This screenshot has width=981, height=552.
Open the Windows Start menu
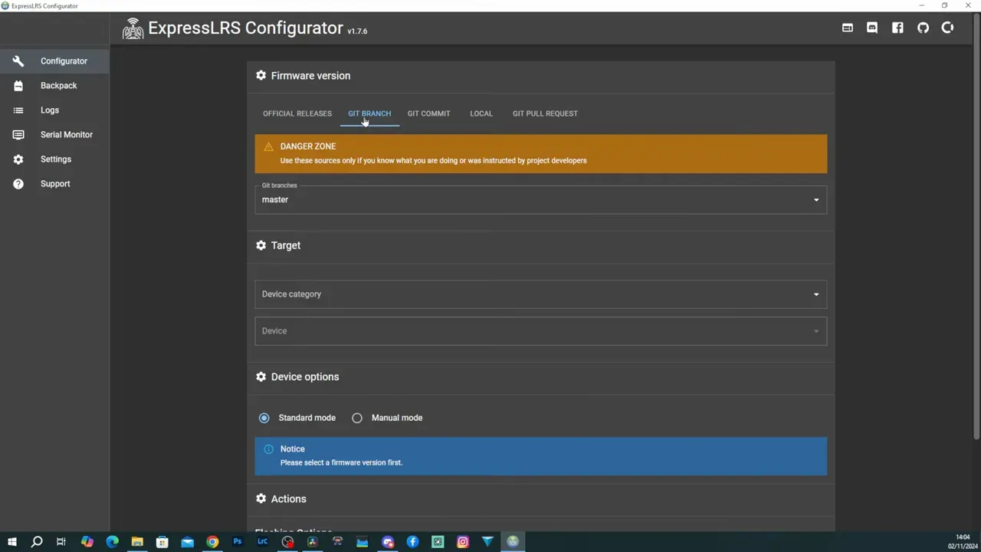coord(11,542)
